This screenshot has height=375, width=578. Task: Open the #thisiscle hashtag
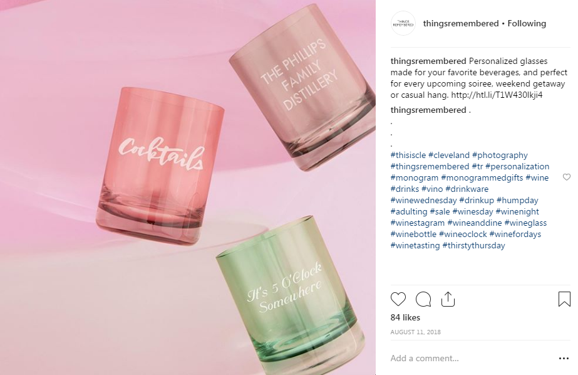coord(408,155)
